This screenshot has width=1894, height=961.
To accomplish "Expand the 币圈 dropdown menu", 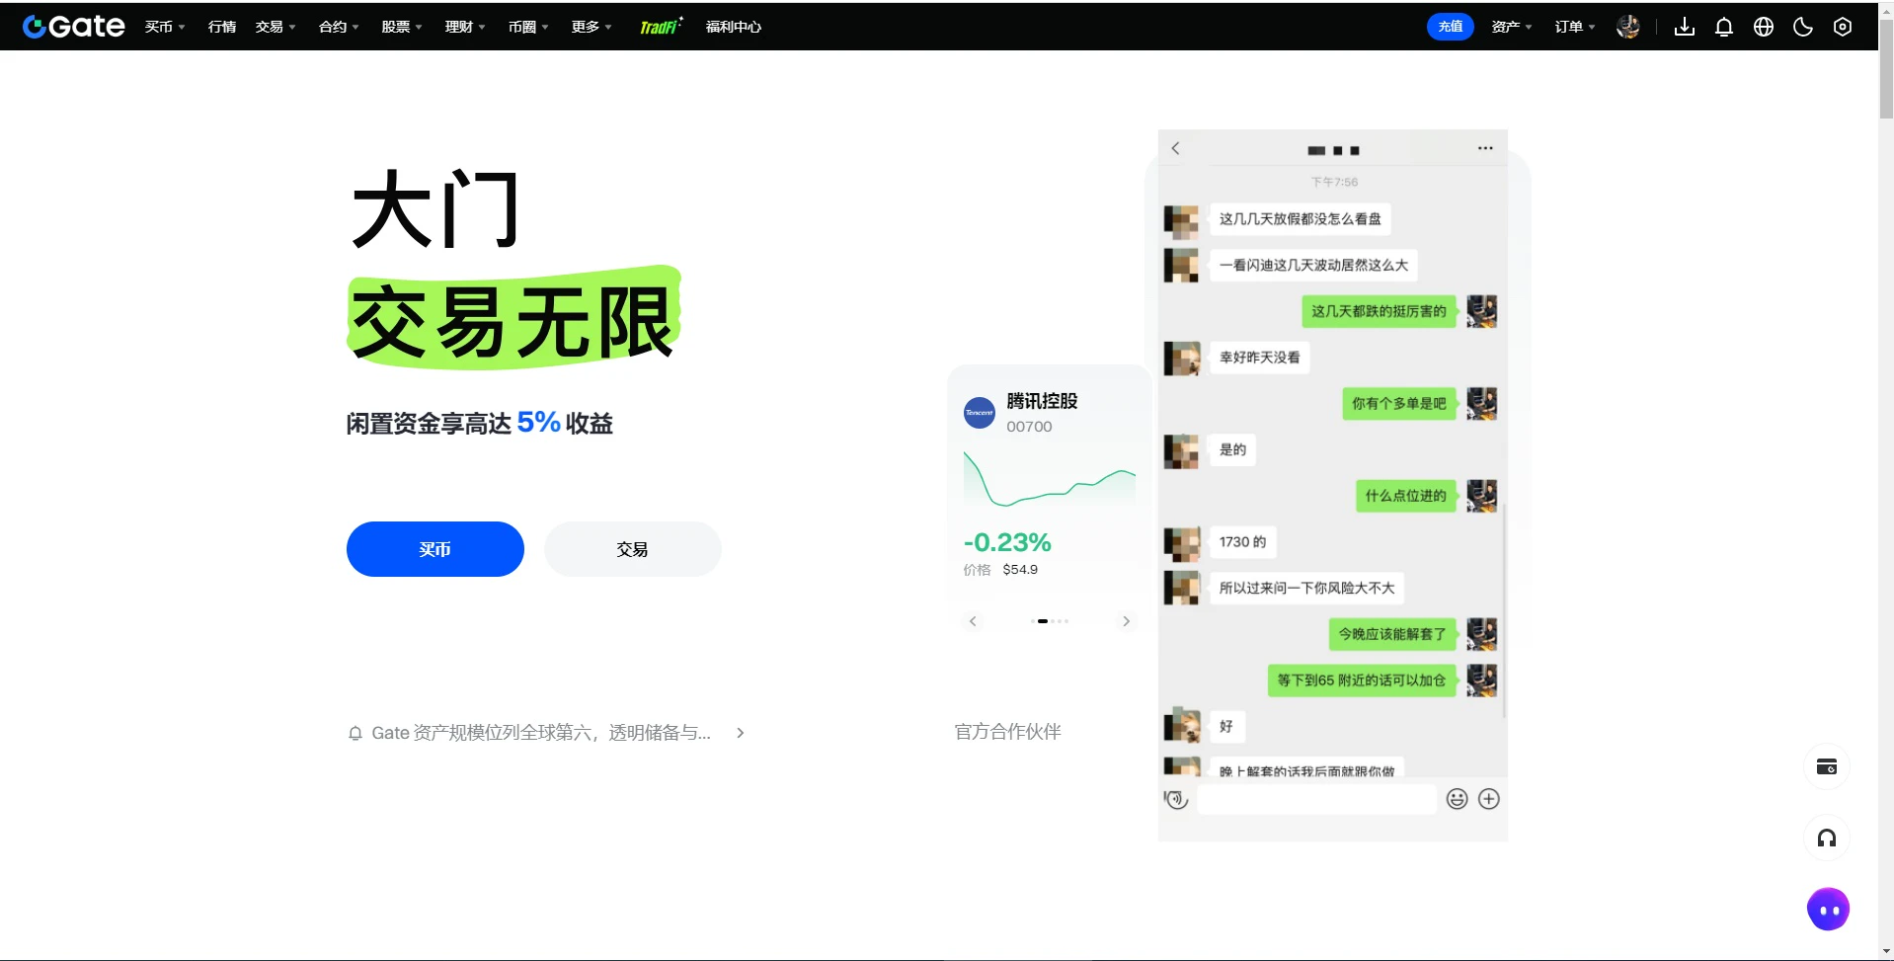I will click(528, 27).
